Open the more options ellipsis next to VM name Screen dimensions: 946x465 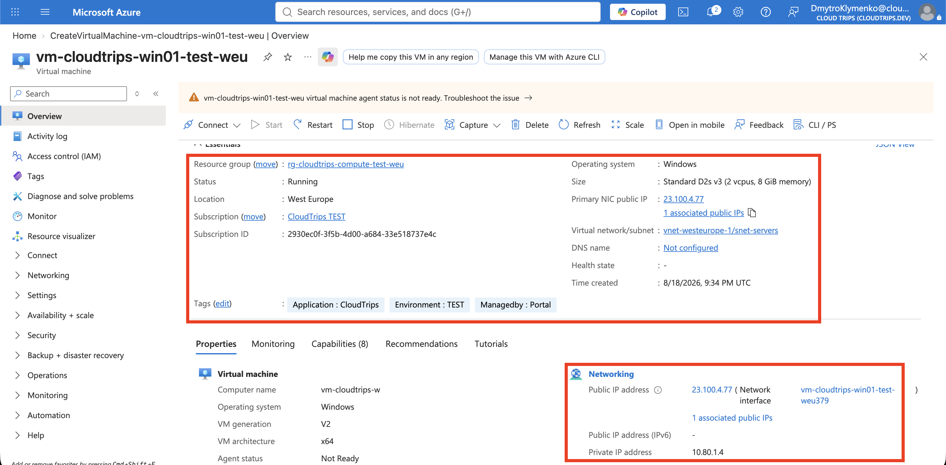point(308,57)
